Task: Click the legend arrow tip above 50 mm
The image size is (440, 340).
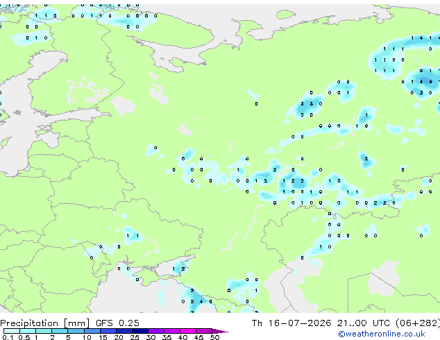Action: coord(220,331)
